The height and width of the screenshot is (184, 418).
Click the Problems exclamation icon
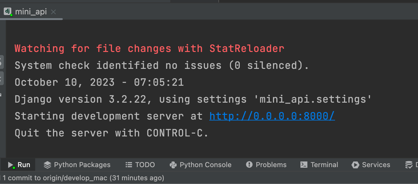[x=249, y=165]
